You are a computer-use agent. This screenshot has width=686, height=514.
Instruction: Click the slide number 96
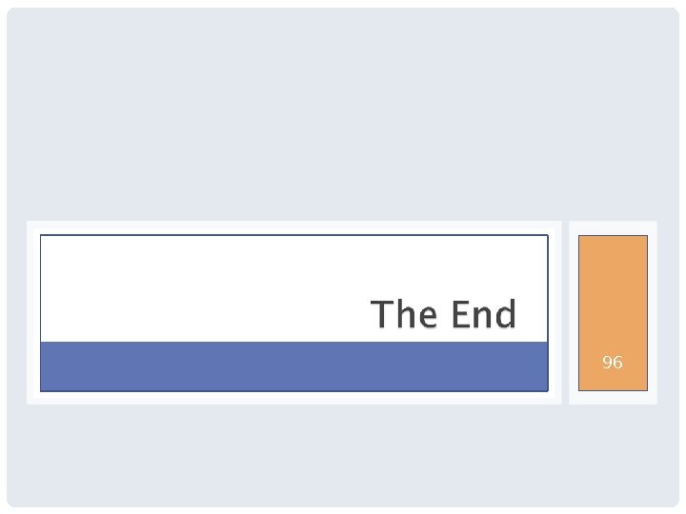613,363
